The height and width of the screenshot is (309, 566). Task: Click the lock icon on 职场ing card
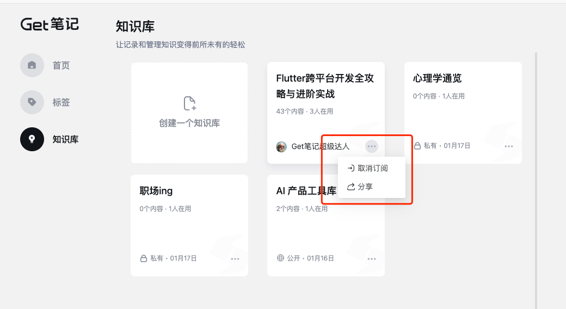[x=144, y=258]
